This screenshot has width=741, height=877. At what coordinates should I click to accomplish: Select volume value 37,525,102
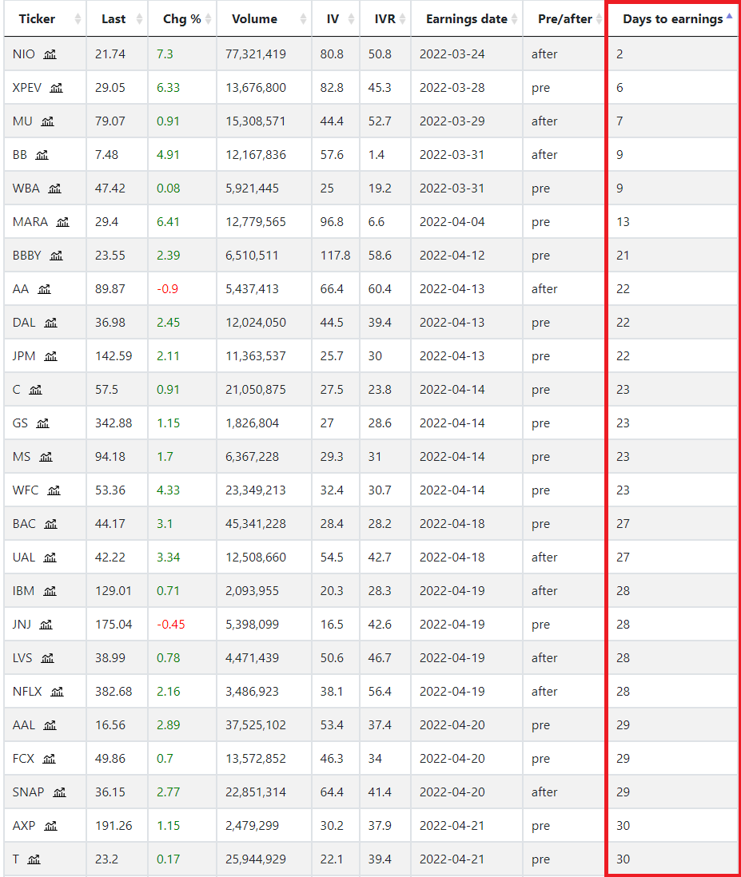(256, 725)
